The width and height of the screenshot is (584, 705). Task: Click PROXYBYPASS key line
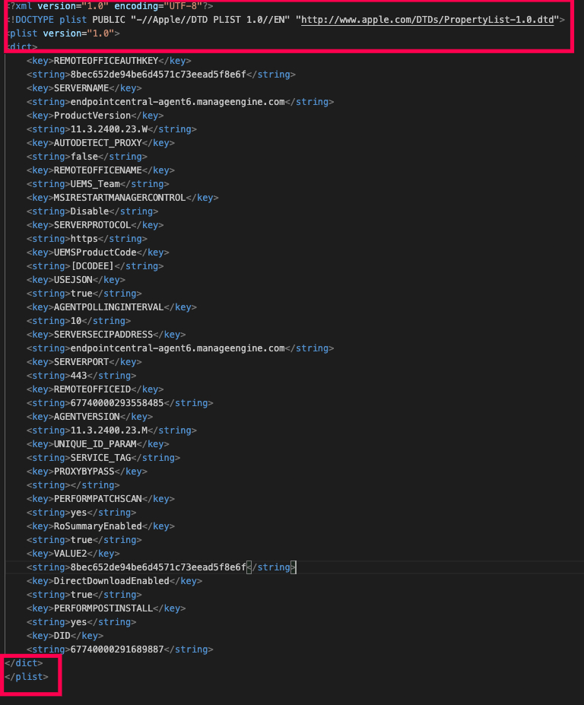[x=87, y=472]
